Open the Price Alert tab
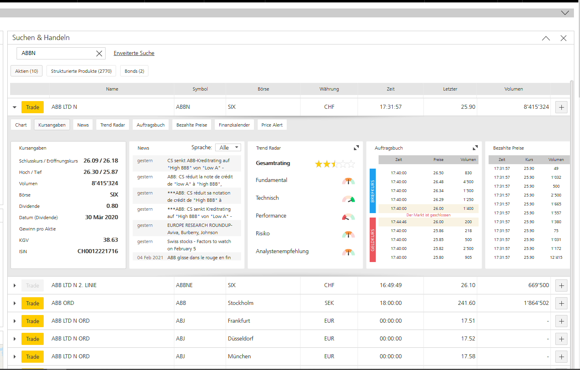The height and width of the screenshot is (370, 580). (272, 125)
